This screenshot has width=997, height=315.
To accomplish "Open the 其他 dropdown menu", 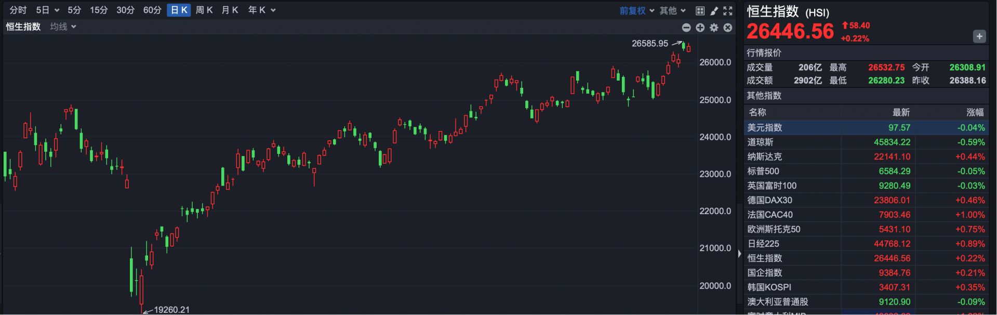I will click(672, 10).
